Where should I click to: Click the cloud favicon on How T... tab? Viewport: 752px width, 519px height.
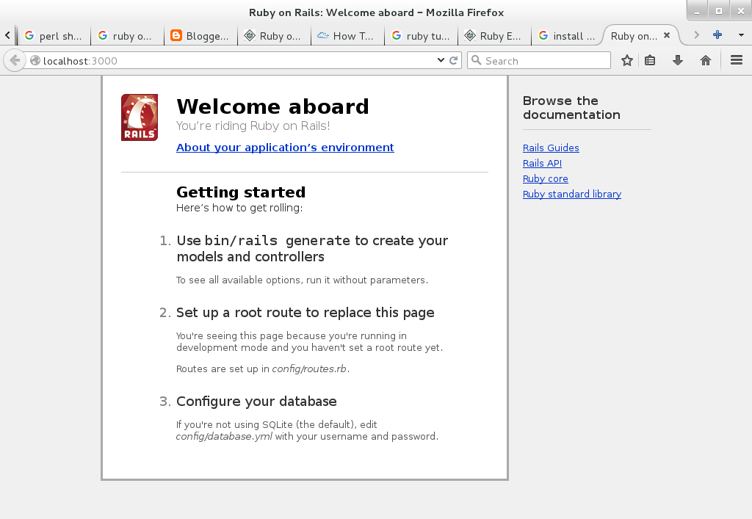tap(323, 35)
